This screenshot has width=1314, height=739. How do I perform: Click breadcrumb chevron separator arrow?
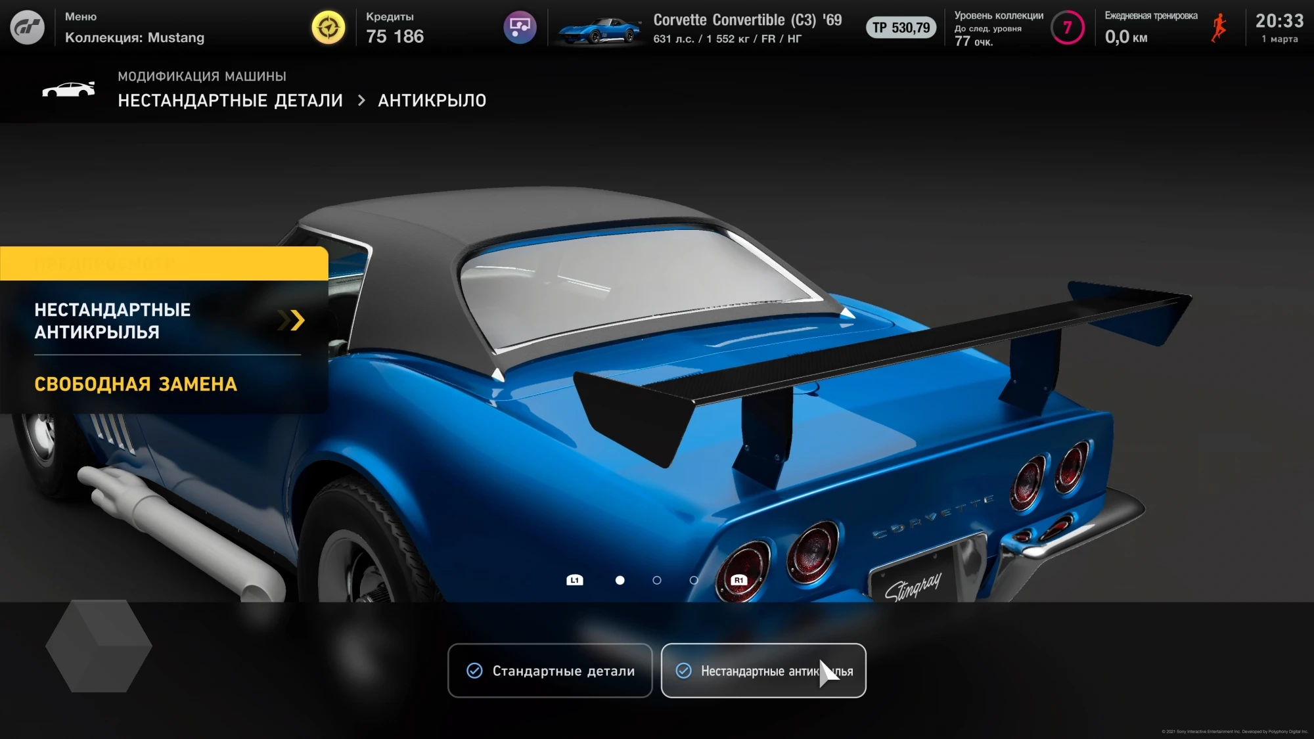point(361,101)
